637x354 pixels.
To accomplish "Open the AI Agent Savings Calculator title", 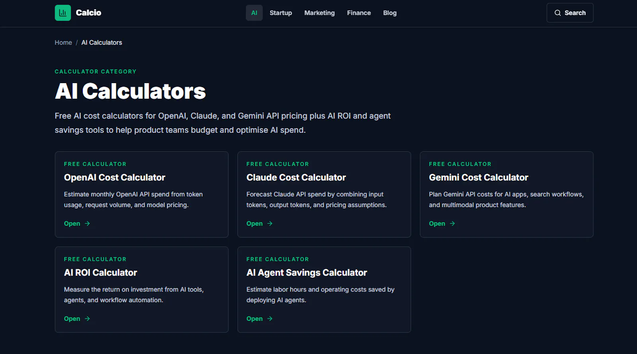I will click(307, 272).
